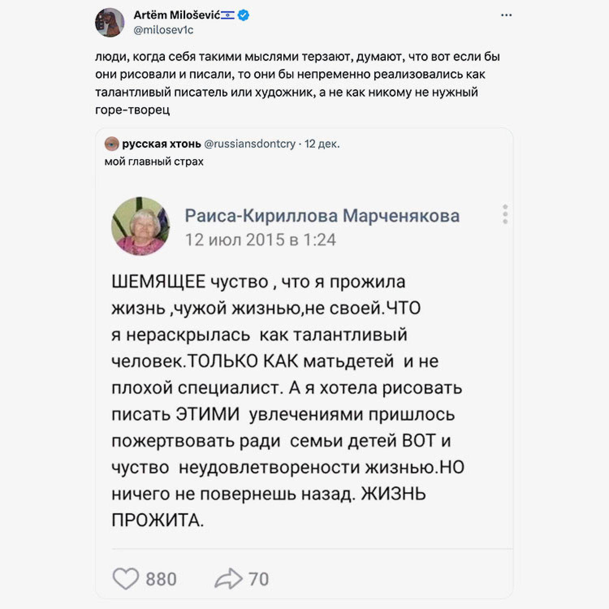Click Раиса's round profile photo
Image resolution: width=609 pixels, height=609 pixels.
140,226
